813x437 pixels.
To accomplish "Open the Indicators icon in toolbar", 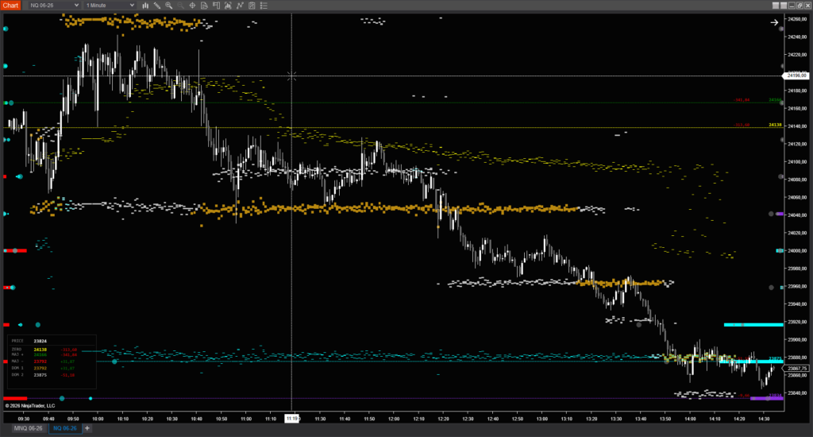I will coord(215,6).
